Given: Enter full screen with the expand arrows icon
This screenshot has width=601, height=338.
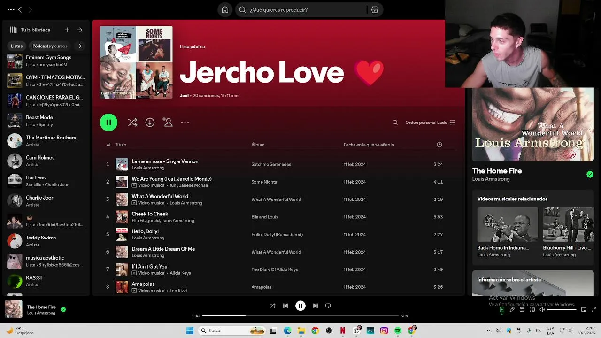Looking at the screenshot, I should pos(594,309).
